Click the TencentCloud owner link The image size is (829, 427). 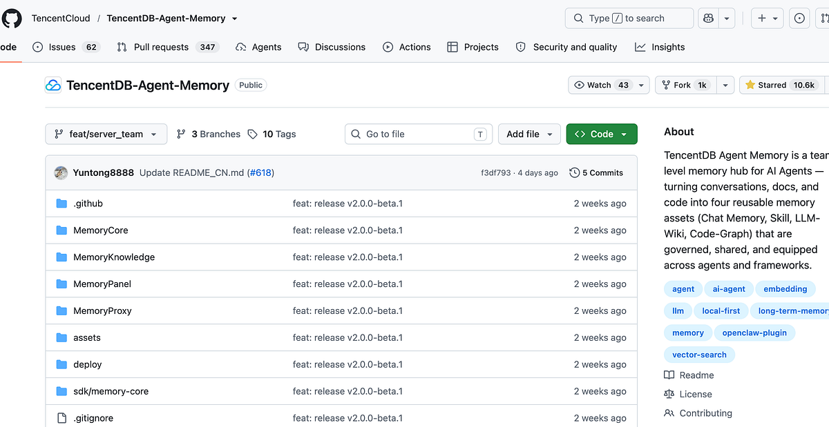(61, 19)
